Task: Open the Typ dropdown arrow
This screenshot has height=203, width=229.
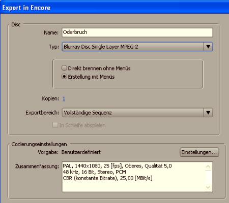Action: [208, 47]
